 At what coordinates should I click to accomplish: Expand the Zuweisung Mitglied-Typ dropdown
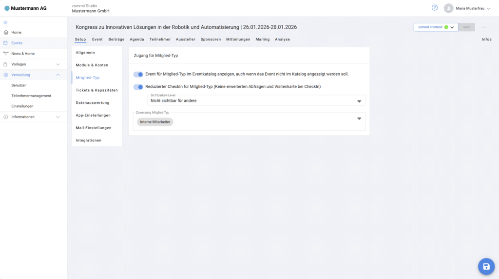[359, 119]
